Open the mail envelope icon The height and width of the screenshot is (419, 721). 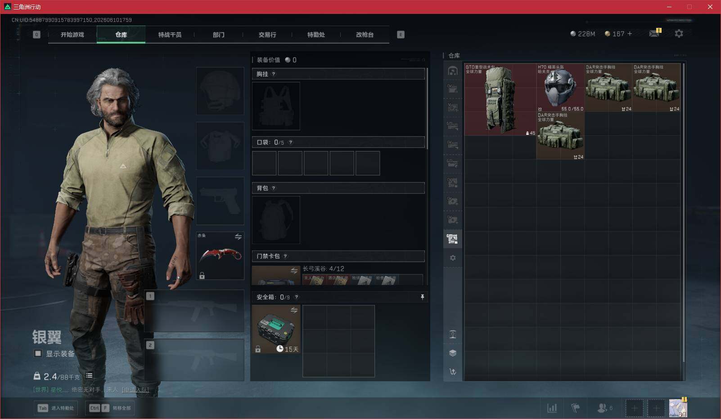[654, 34]
